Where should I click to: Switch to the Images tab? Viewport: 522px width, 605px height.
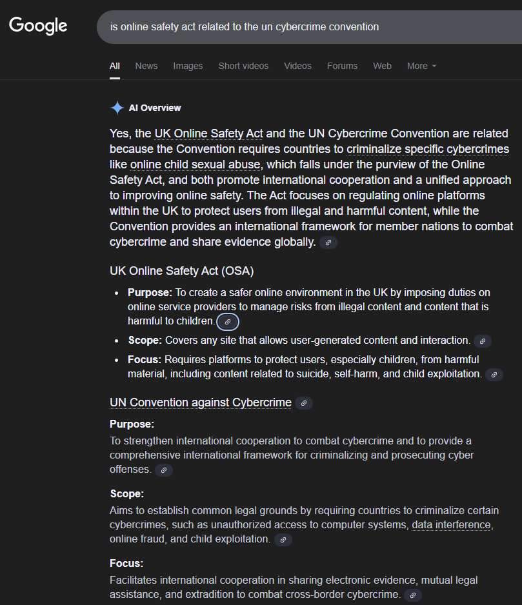pyautogui.click(x=188, y=66)
